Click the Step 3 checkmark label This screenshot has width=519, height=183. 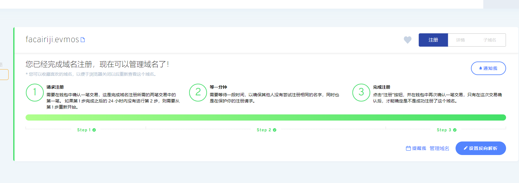[x=446, y=130]
